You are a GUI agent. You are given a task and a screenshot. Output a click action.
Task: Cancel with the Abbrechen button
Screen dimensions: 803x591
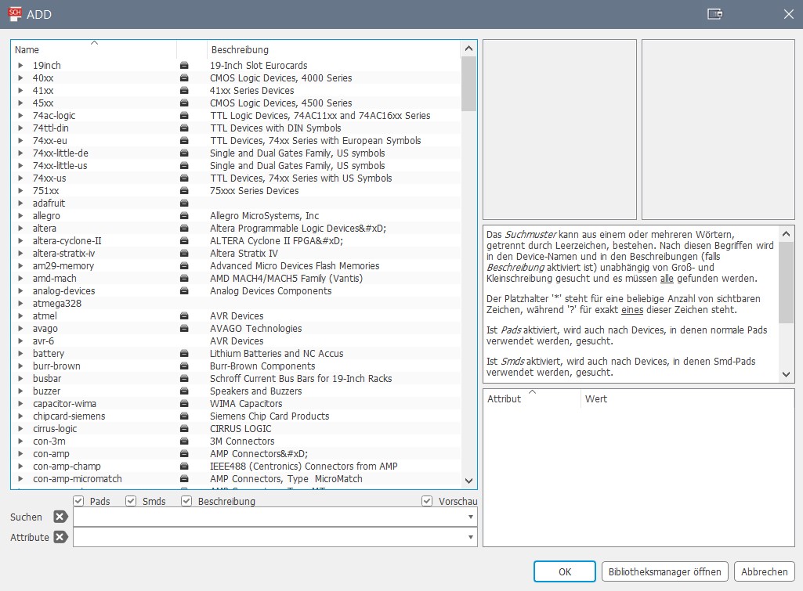pyautogui.click(x=764, y=571)
